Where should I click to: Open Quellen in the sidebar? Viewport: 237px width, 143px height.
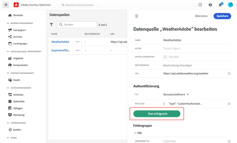15,130
